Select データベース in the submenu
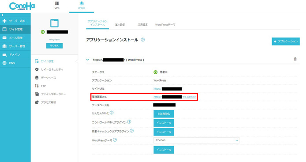This screenshot has width=306, height=162. pos(49,78)
